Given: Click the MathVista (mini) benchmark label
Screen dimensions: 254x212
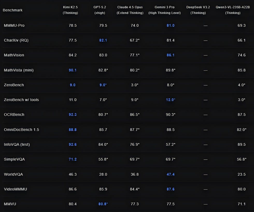Looking at the screenshot, I should 19,70.
